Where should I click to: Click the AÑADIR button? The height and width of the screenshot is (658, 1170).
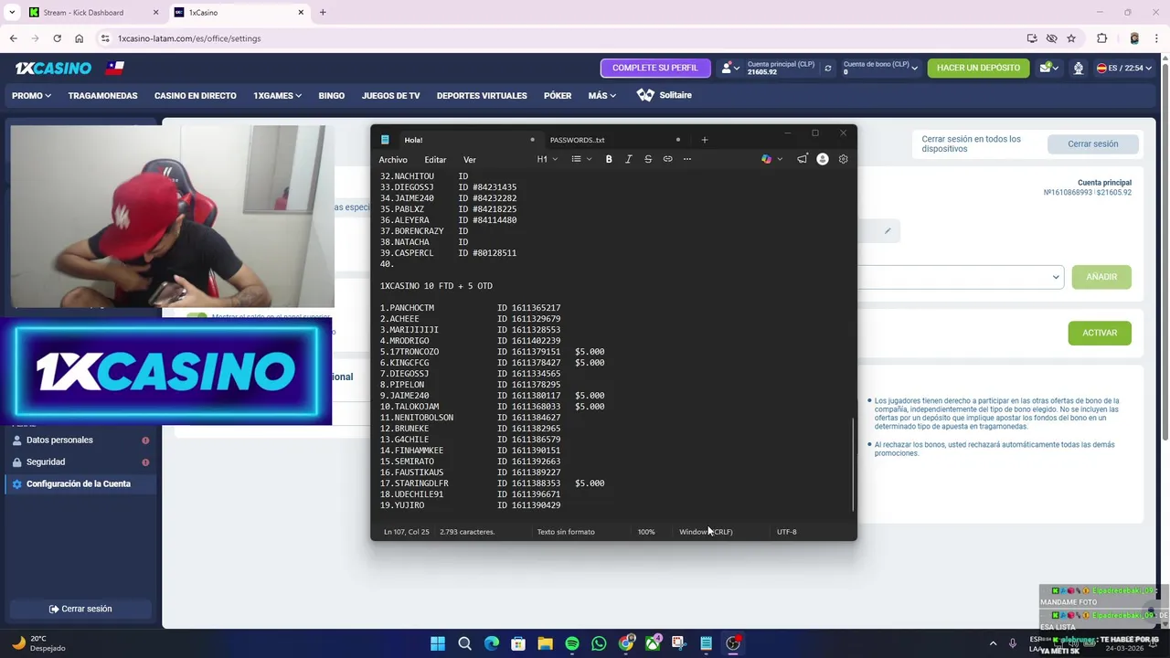(1101, 277)
